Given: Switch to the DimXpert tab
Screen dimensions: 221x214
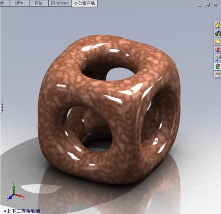Looking at the screenshot, I should (x=60, y=3).
